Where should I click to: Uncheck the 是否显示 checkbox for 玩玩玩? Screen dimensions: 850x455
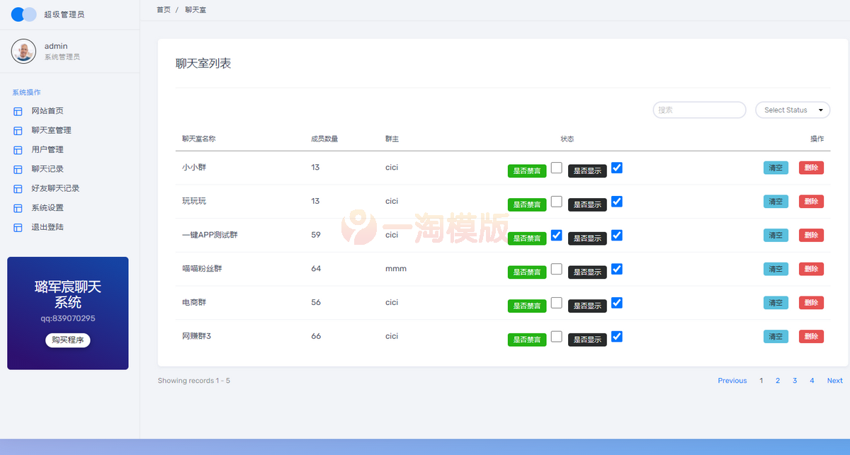point(617,202)
